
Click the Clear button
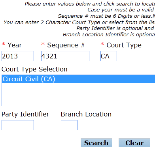tap(134, 143)
